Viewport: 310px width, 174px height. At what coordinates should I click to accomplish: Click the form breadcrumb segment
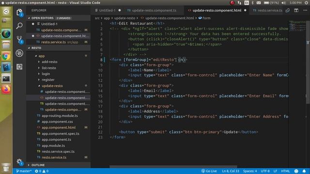[x=204, y=18]
